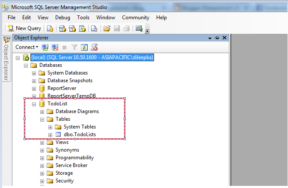Open the View menu
This screenshot has height=188, width=288.
coord(43,18)
